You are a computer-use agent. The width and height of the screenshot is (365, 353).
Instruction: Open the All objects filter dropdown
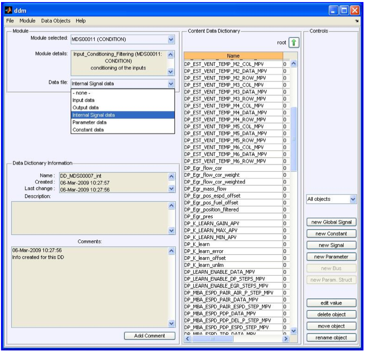pyautogui.click(x=353, y=199)
